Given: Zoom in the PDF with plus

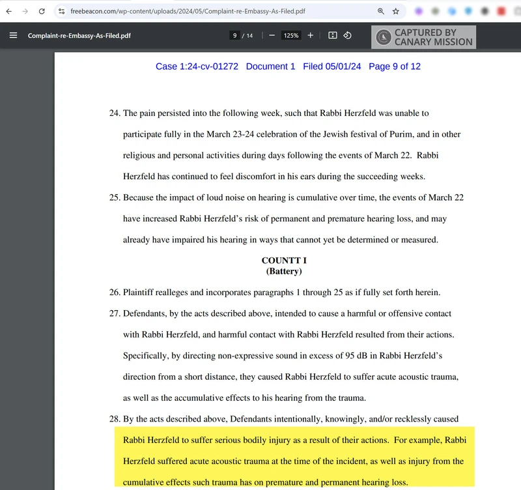Looking at the screenshot, I should pyautogui.click(x=311, y=36).
